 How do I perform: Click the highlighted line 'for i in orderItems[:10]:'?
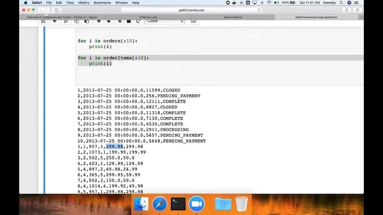click(113, 58)
